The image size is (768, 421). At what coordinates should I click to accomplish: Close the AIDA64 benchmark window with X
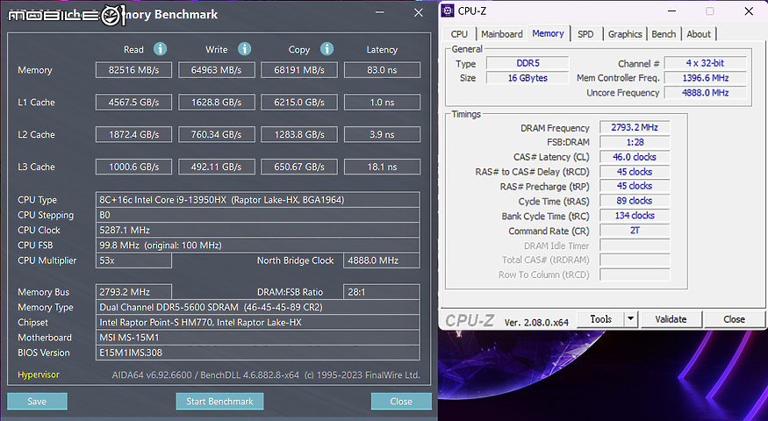(419, 13)
